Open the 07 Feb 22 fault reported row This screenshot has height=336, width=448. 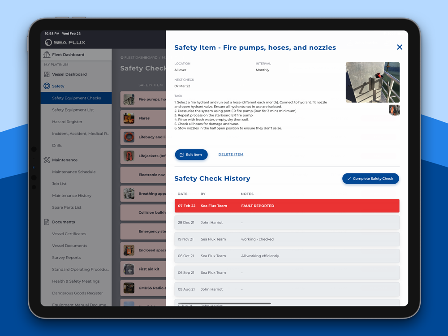[x=287, y=206]
